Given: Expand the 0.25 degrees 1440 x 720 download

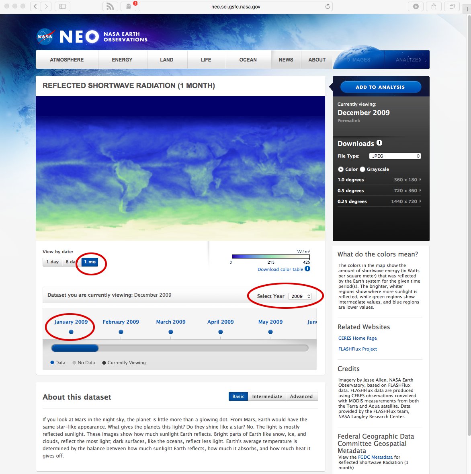Looking at the screenshot, I should tap(379, 201).
